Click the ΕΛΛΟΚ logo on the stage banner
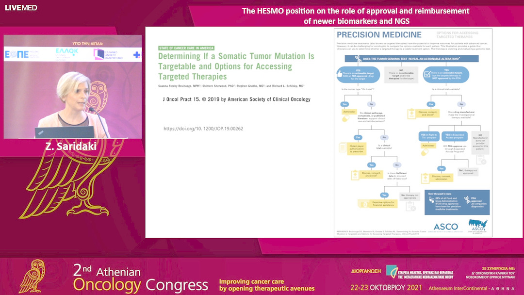This screenshot has height=295, width=524. [x=67, y=53]
